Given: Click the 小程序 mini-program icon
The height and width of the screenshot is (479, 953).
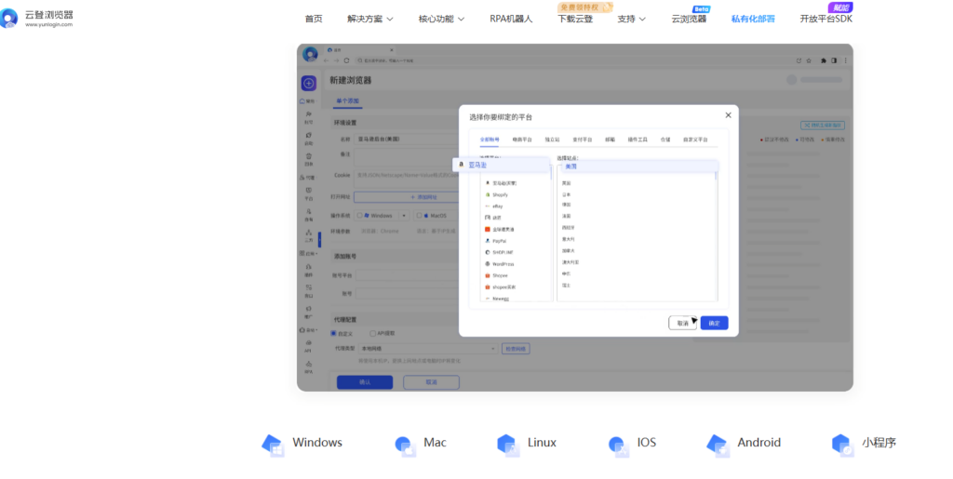Looking at the screenshot, I should click(841, 444).
